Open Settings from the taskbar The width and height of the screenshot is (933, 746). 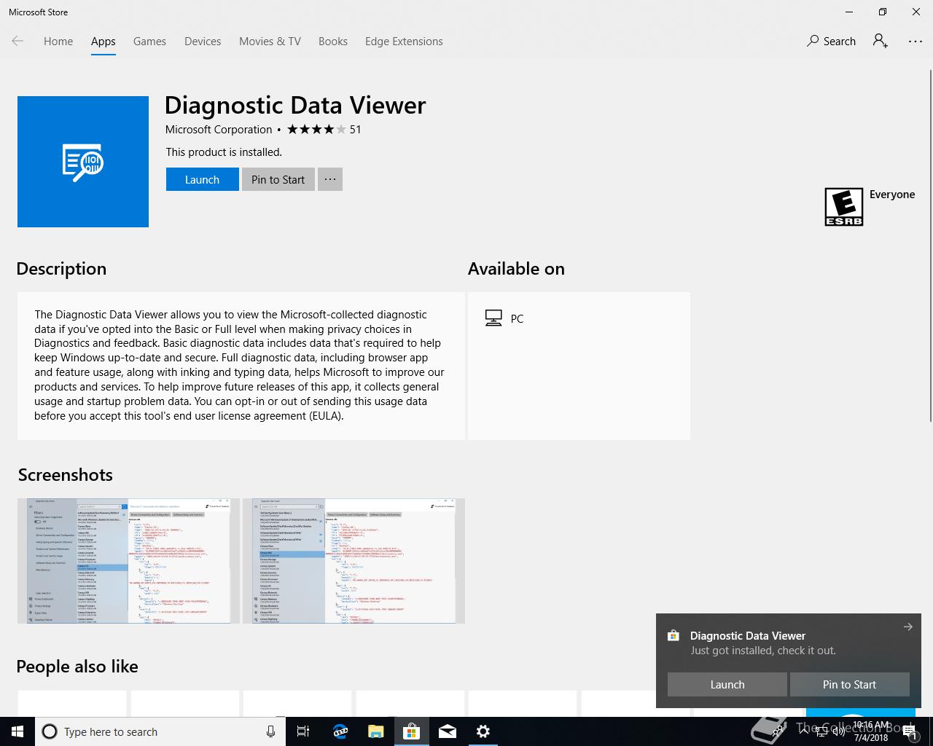coord(483,731)
